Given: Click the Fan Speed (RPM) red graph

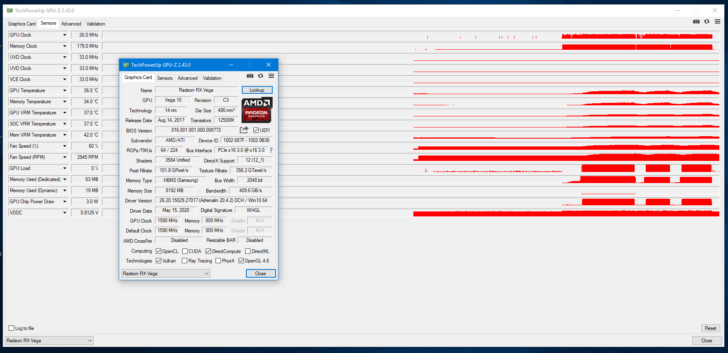Looking at the screenshot, I should point(567,157).
